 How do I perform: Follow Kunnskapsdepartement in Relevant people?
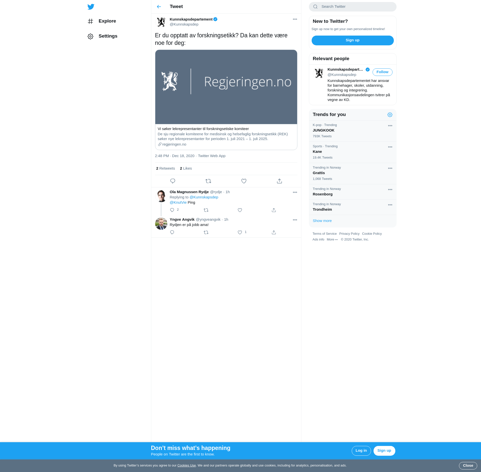(x=382, y=72)
